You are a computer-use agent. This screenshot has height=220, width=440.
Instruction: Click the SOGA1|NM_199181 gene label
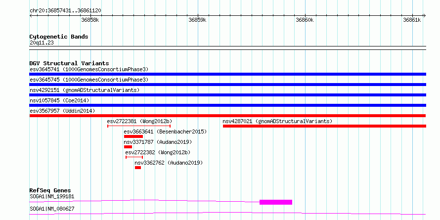[52, 196]
